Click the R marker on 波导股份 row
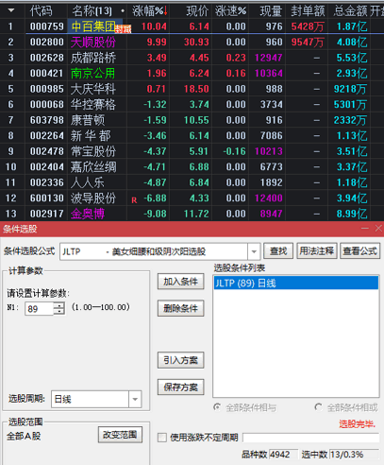The image size is (384, 465). click(134, 200)
